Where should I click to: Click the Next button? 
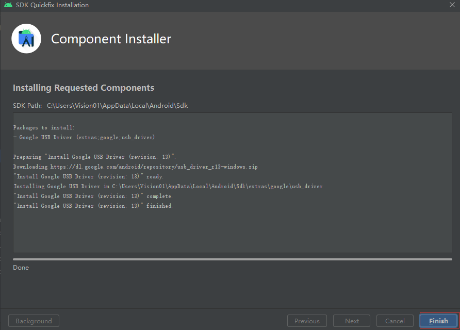click(352, 321)
